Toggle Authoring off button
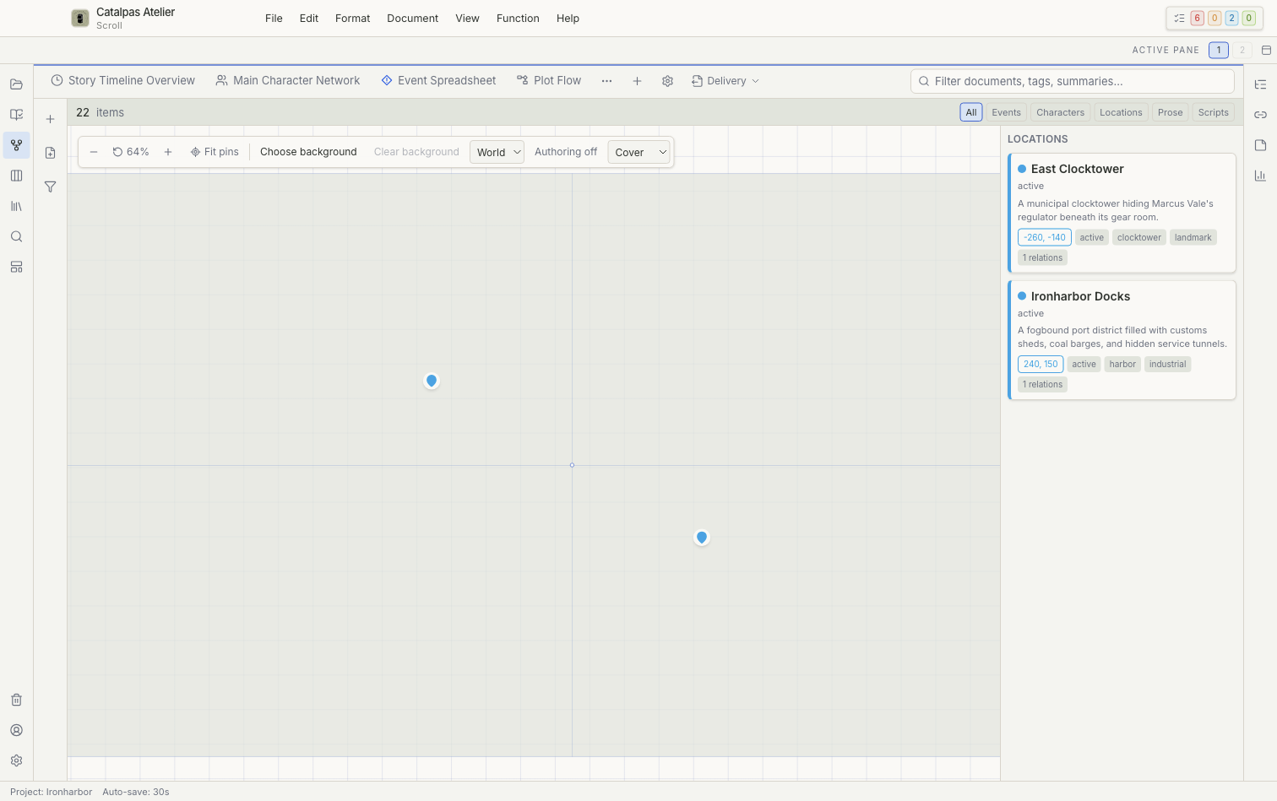This screenshot has width=1277, height=801. pos(566,152)
